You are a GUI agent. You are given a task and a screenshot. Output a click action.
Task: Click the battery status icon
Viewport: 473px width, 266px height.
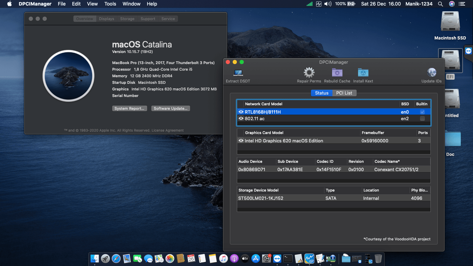351,4
